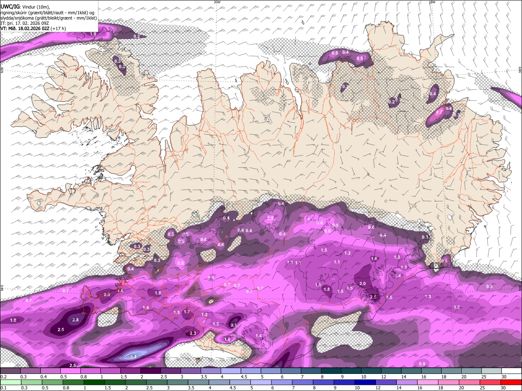Click the 15W longitude label

coord(432,2)
